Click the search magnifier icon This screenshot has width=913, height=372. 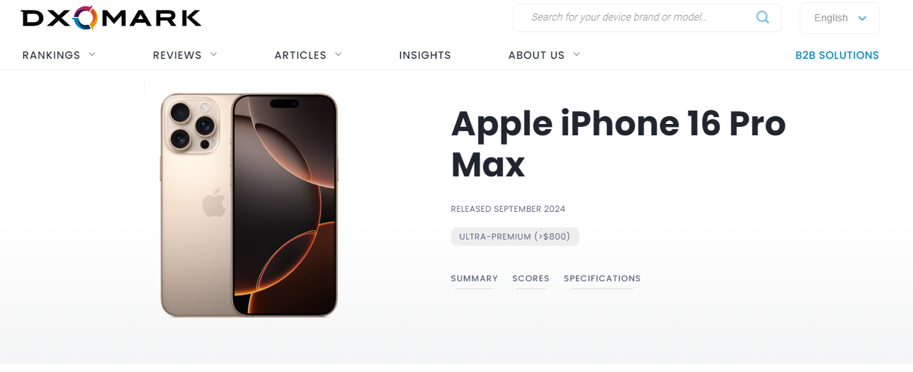tap(762, 18)
